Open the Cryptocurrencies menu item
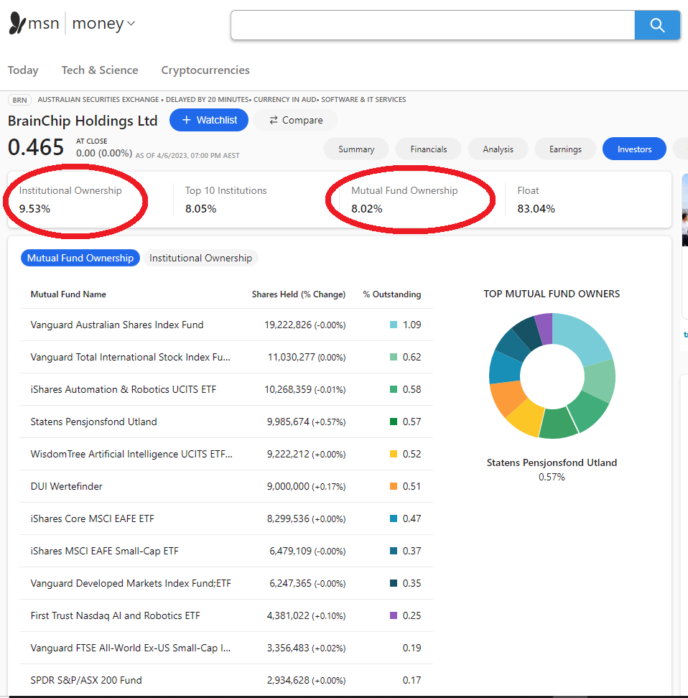The width and height of the screenshot is (688, 698). (x=205, y=70)
